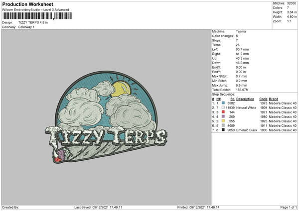
Task: Select stitch count 269 in stop 4
Action: [232, 117]
